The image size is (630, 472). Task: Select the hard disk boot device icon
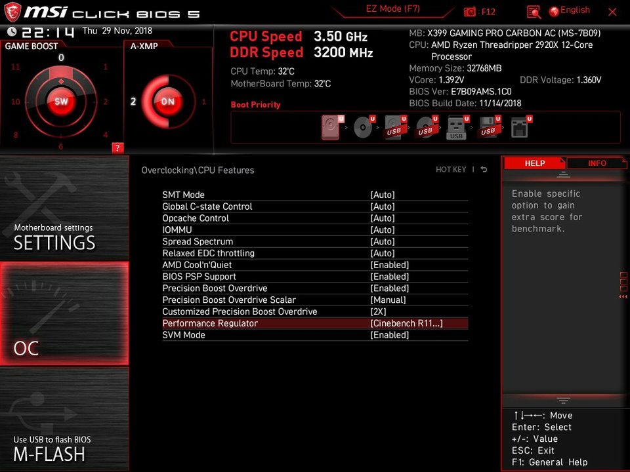332,127
